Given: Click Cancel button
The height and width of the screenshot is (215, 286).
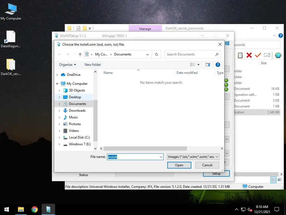Looking at the screenshot, I should (207, 165).
